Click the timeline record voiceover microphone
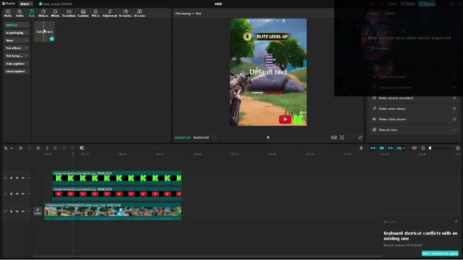This screenshot has height=260, width=463. (x=361, y=148)
